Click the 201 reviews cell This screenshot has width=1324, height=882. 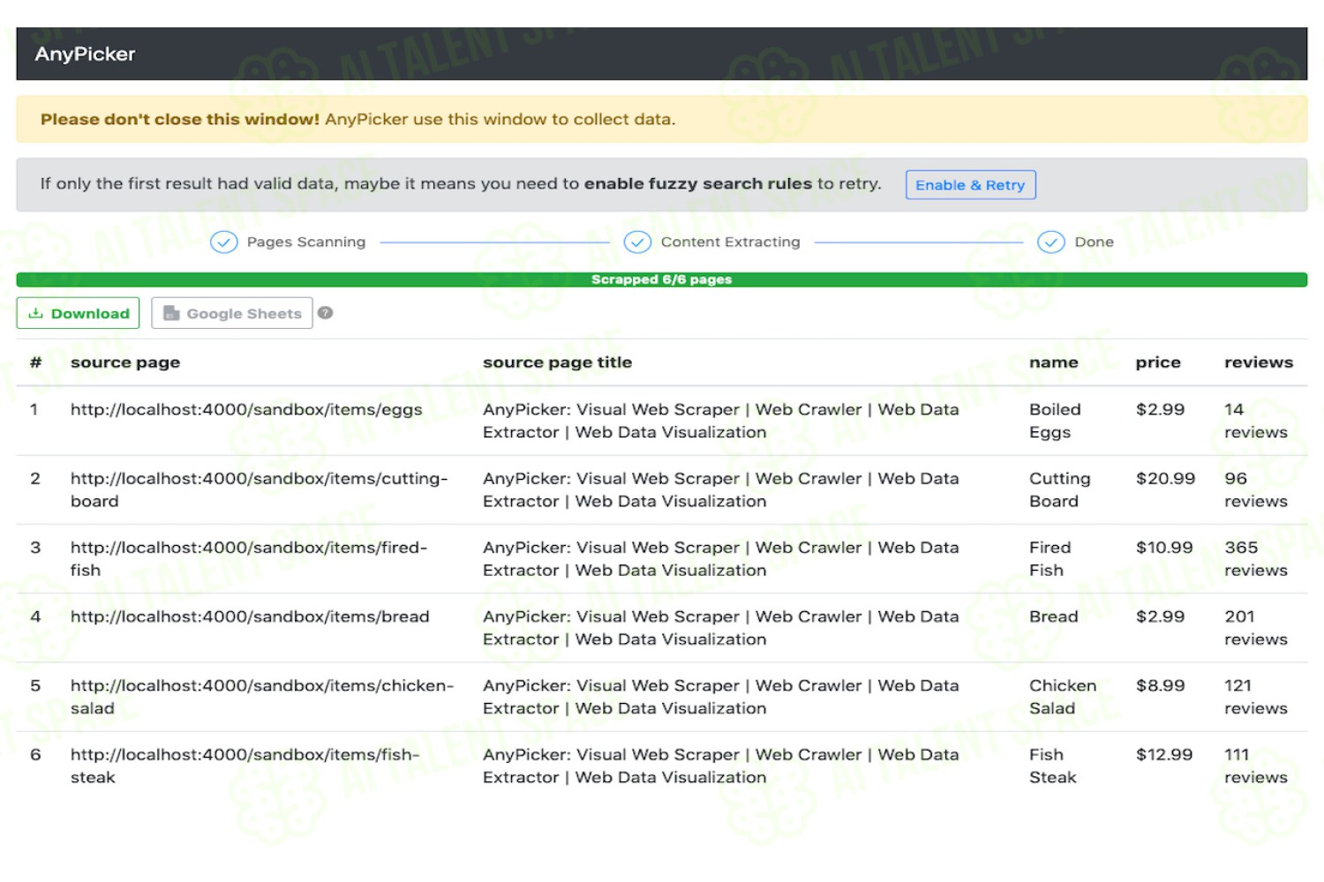click(x=1256, y=628)
